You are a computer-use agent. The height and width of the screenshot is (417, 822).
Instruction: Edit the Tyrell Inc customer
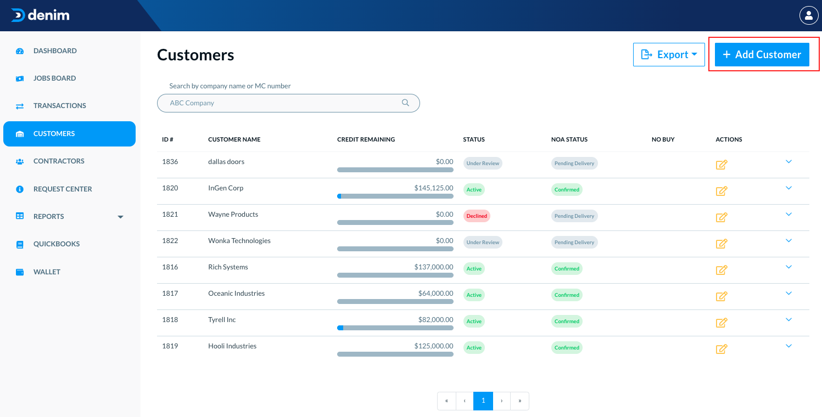pyautogui.click(x=722, y=323)
